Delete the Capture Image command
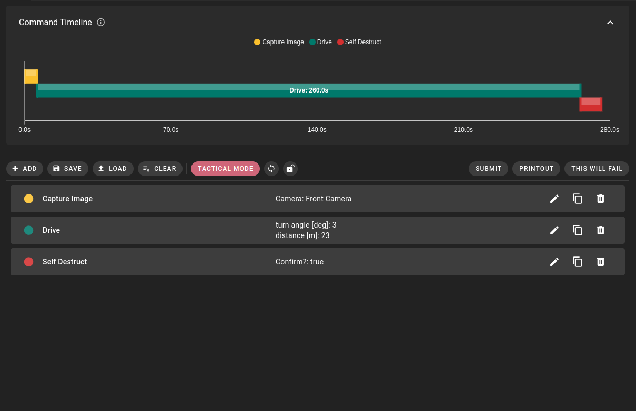The width and height of the screenshot is (636, 411). pos(601,199)
